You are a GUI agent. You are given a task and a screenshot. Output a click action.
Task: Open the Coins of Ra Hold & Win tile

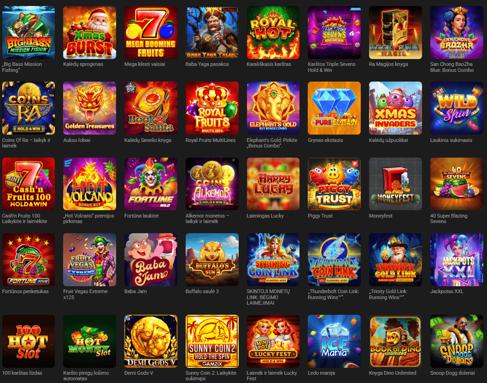pyautogui.click(x=28, y=108)
